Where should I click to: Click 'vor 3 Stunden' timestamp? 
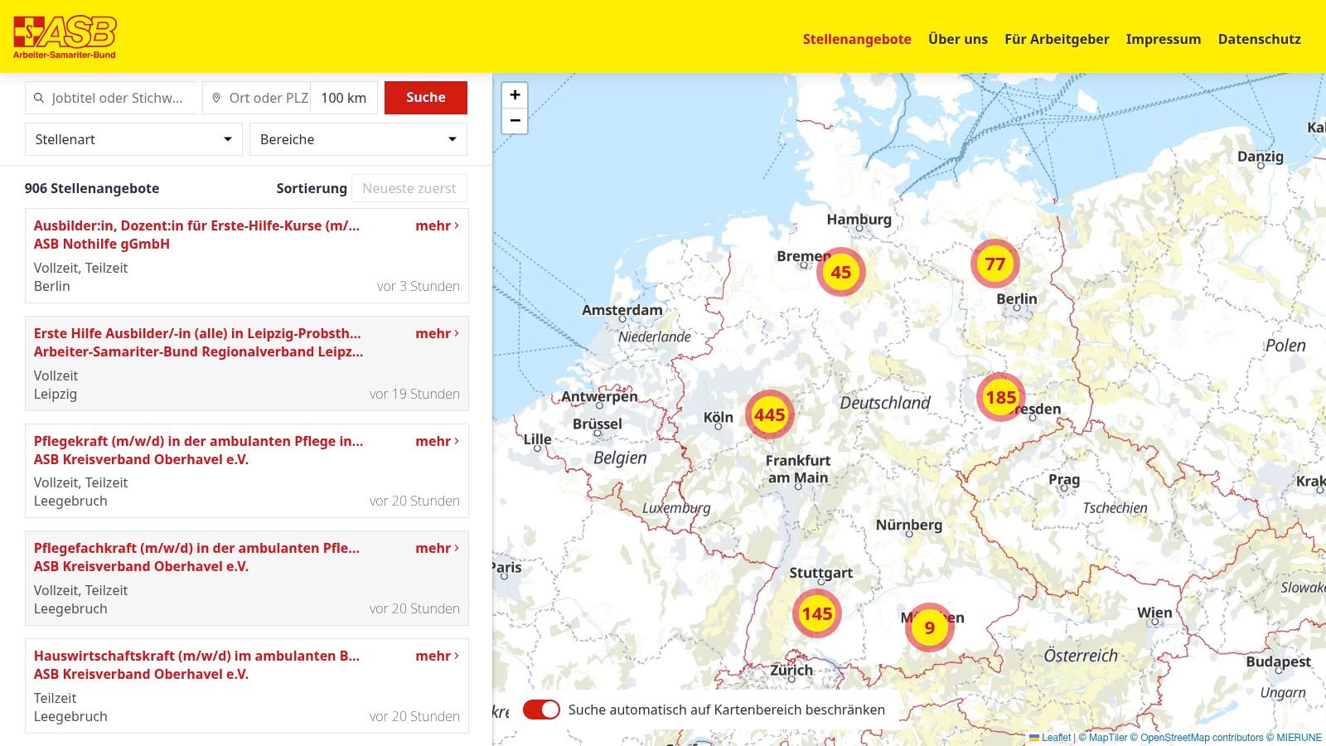418,286
